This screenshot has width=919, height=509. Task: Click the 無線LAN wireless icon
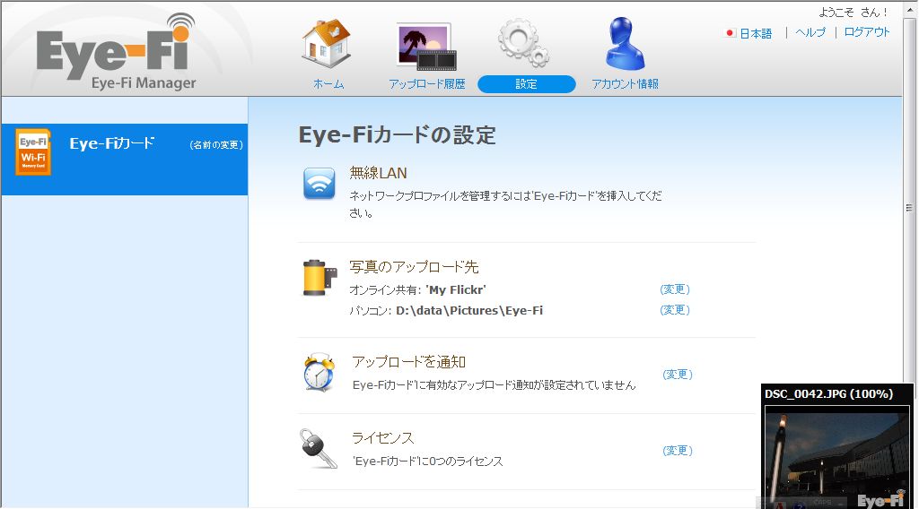coord(319,183)
